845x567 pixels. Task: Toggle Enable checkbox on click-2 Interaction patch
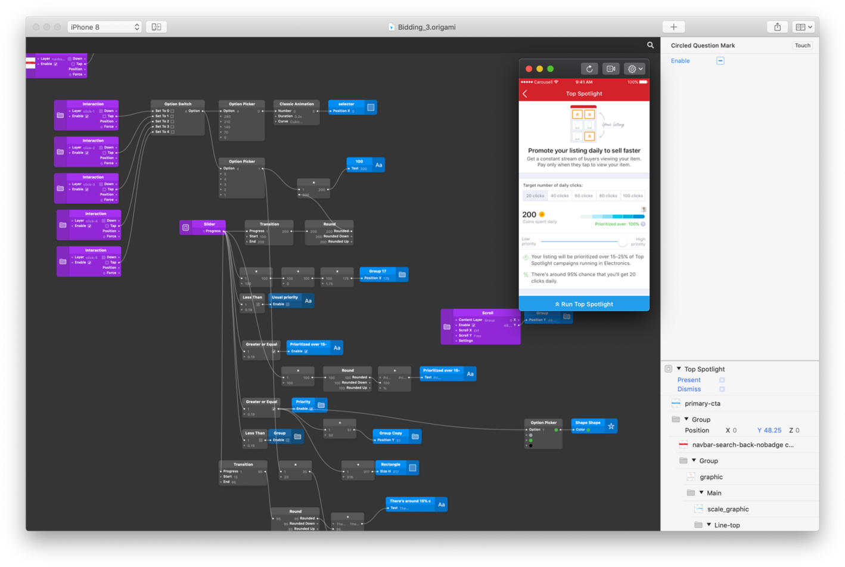(87, 153)
